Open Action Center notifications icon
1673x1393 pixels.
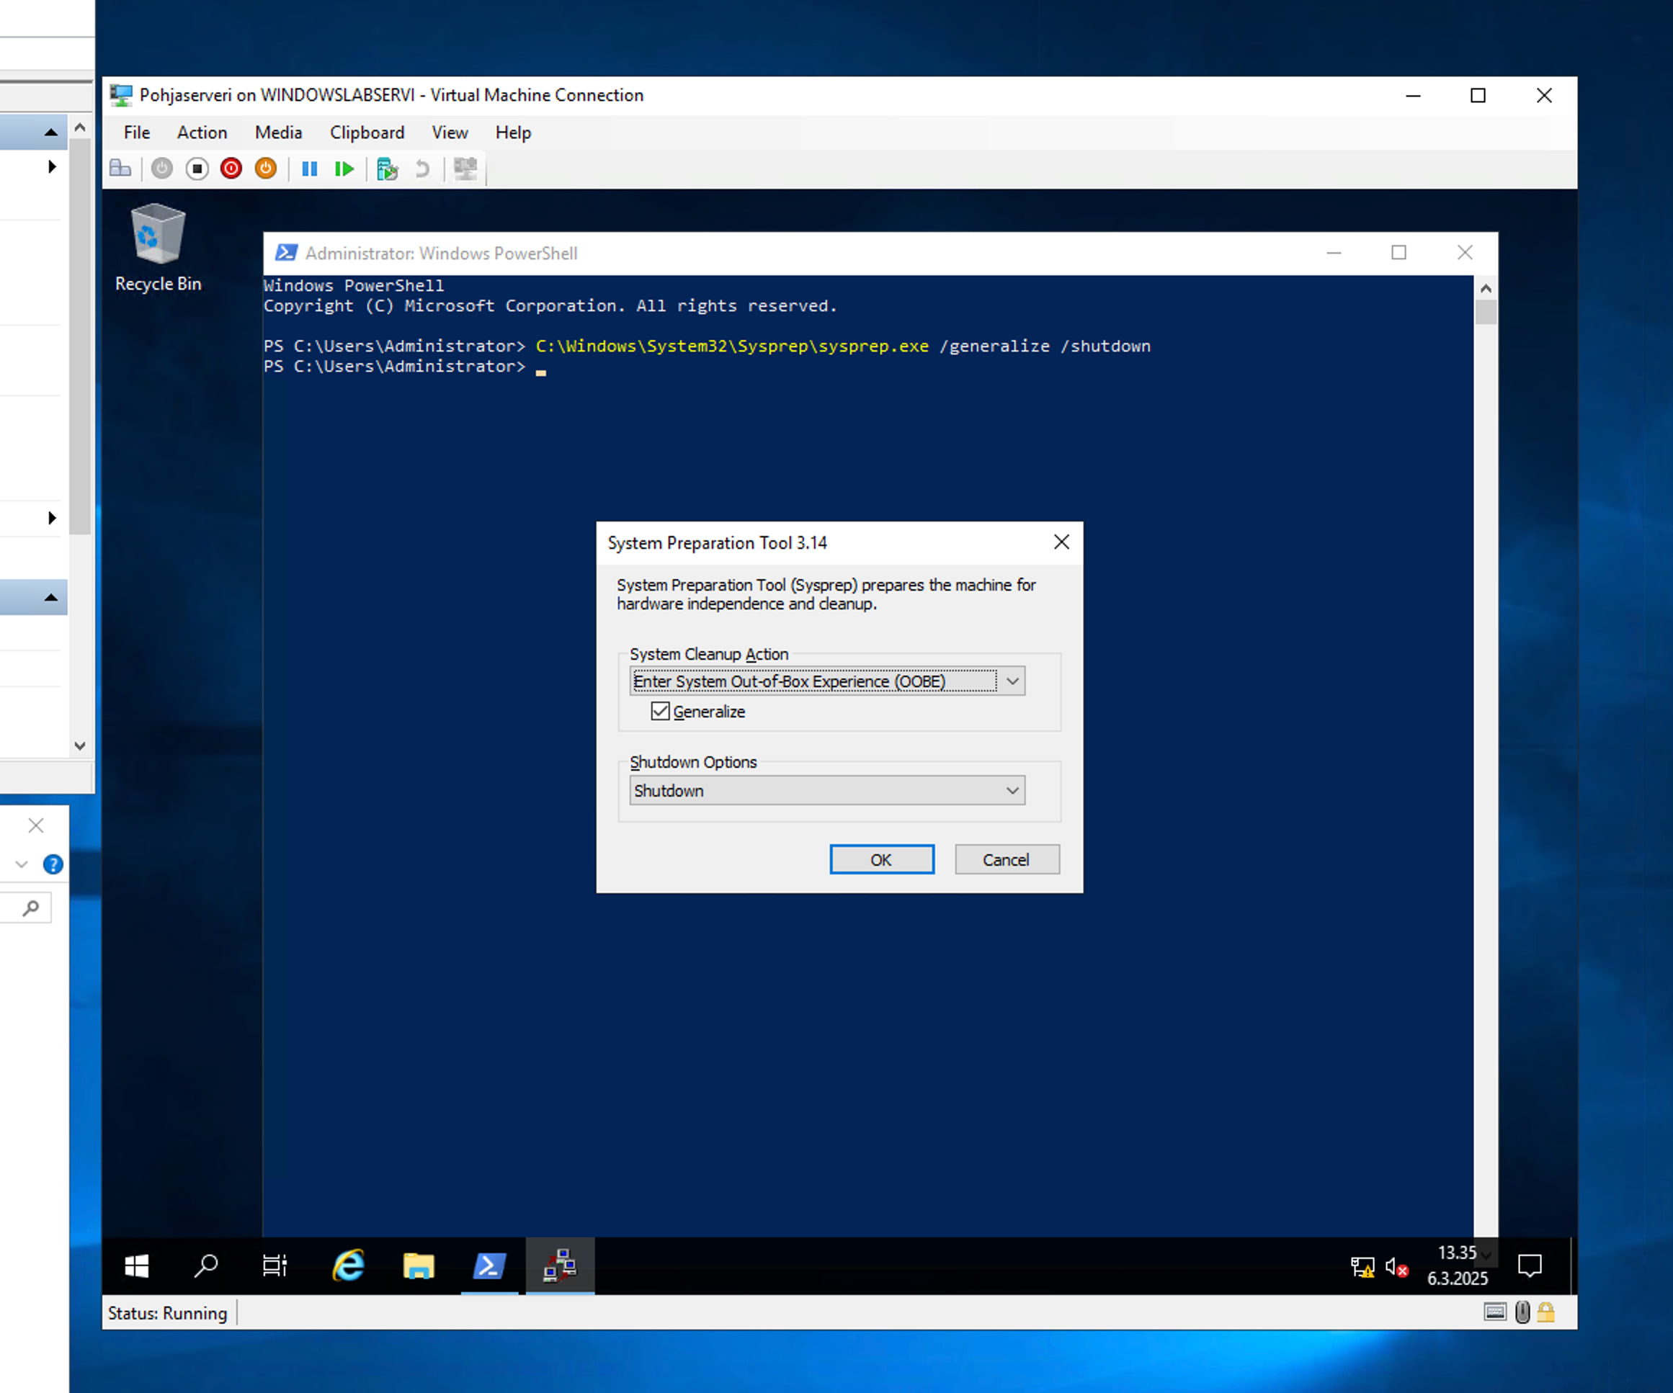(x=1531, y=1266)
